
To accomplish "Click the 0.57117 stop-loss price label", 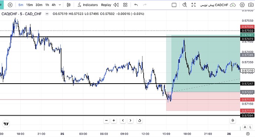I will click(247, 110).
